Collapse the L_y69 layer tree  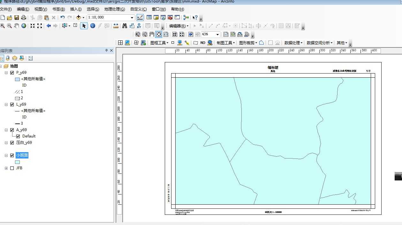click(x=6, y=104)
